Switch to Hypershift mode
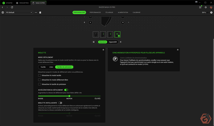The image size is (214, 126). (113, 42)
